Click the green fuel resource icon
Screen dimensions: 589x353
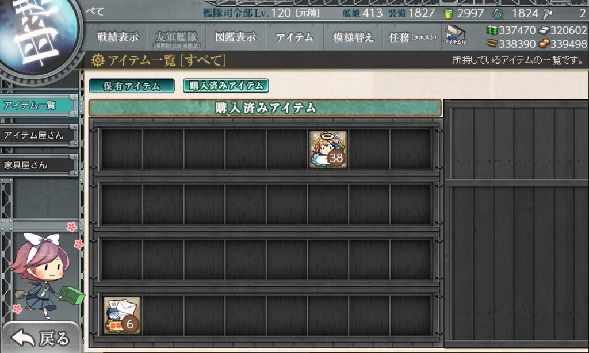click(492, 30)
